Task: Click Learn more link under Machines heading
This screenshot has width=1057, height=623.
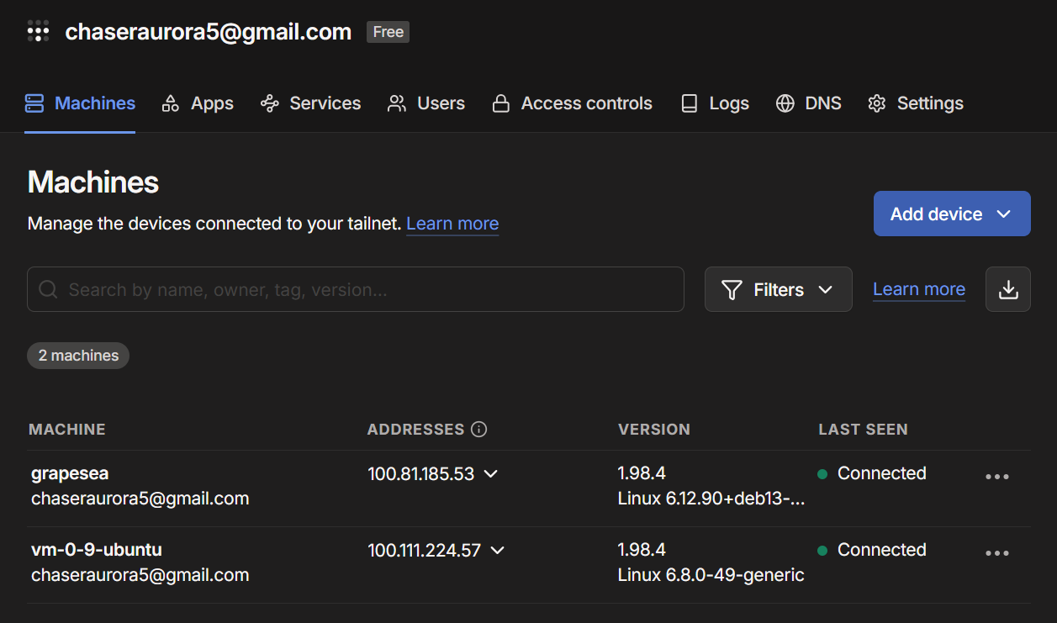Action: tap(452, 224)
